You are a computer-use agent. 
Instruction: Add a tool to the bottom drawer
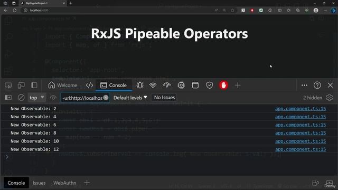87,183
